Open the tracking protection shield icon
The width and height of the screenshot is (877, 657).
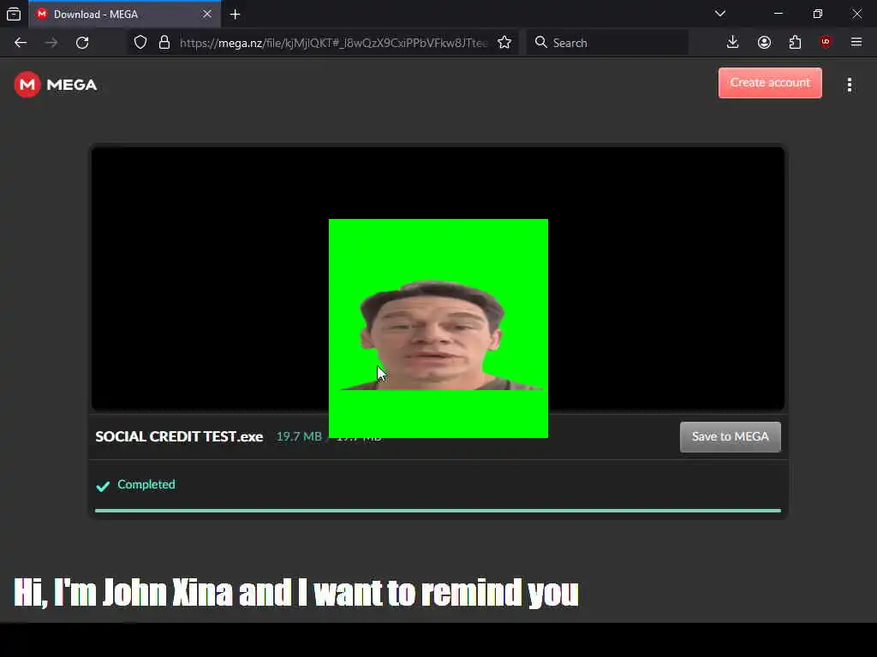pos(140,43)
